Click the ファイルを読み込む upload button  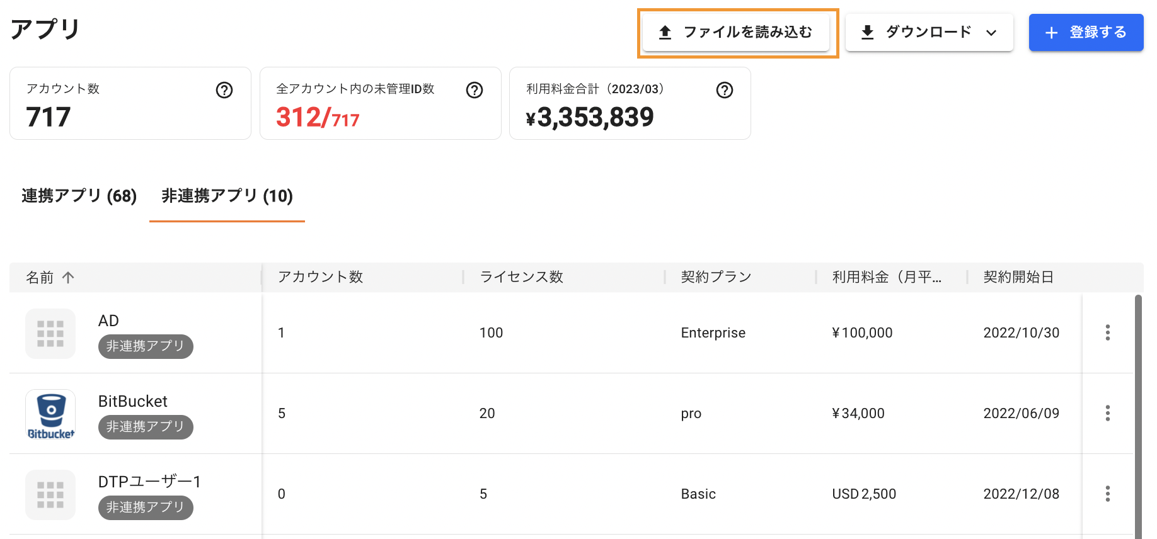click(736, 33)
